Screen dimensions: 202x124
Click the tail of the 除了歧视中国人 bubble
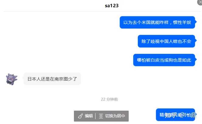pyautogui.click(x=196, y=40)
